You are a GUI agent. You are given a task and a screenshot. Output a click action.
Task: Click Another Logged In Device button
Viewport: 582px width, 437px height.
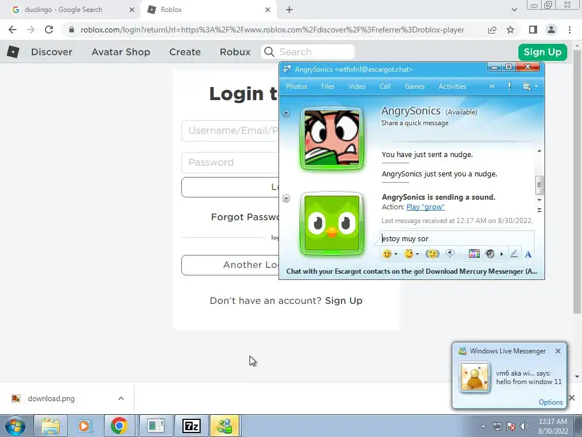pos(230,265)
